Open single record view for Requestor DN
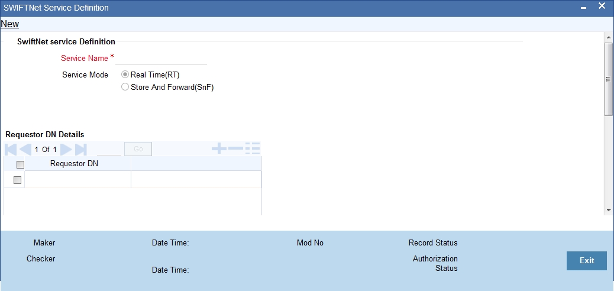This screenshot has width=614, height=291. point(253,148)
